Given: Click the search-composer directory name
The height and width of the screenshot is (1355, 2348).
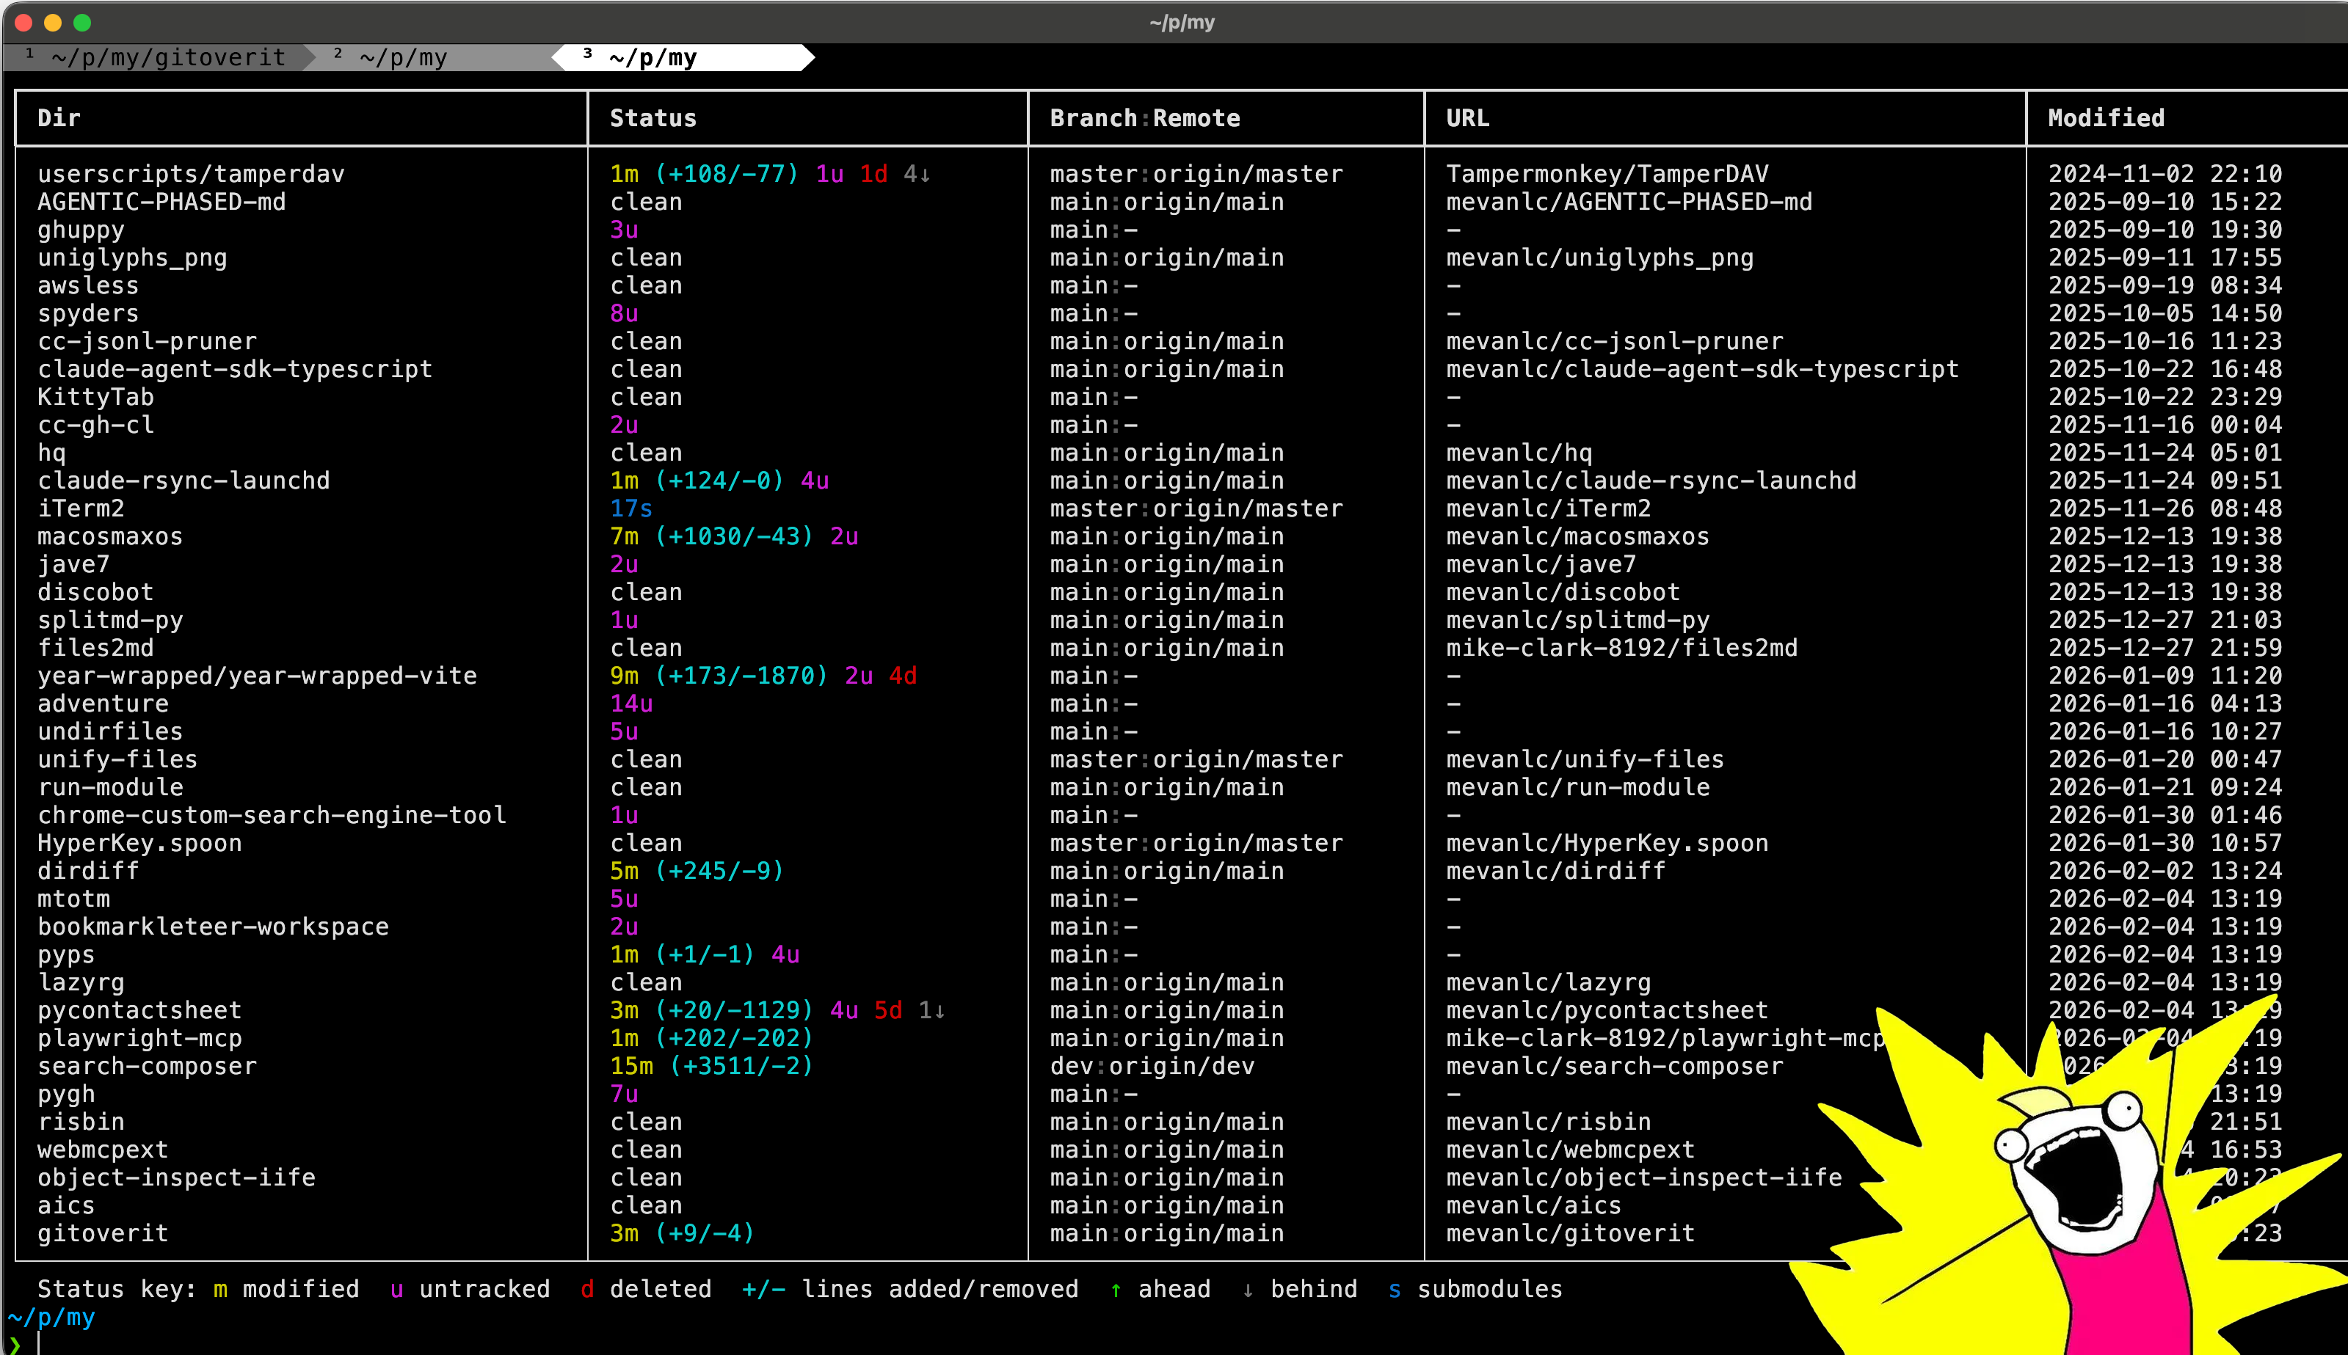Looking at the screenshot, I should point(147,1065).
